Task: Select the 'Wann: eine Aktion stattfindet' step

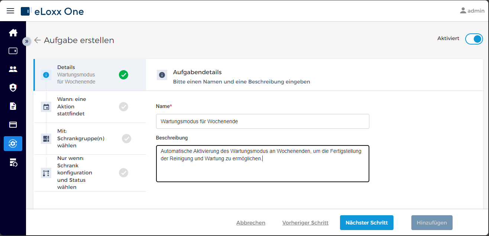Action: coord(90,106)
